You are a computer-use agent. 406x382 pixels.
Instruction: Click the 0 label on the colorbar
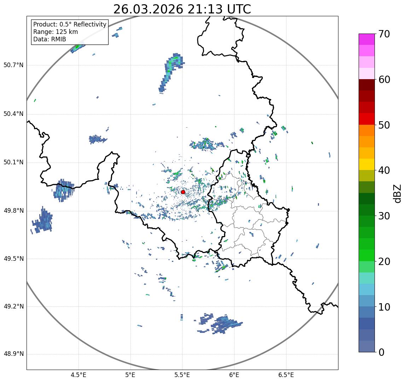pyautogui.click(x=381, y=352)
